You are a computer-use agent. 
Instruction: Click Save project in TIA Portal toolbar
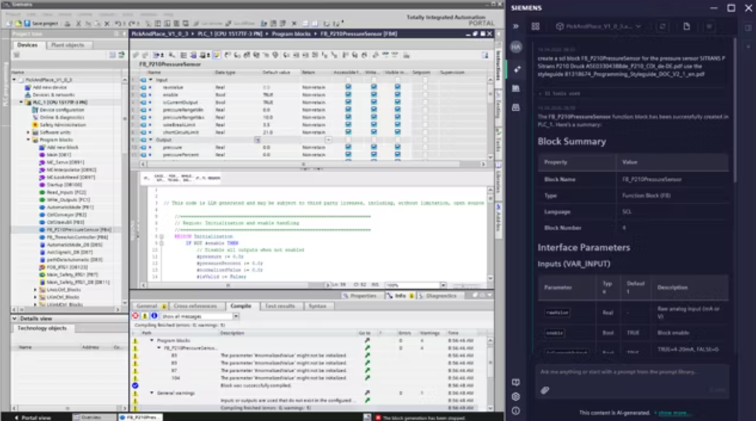tap(41, 23)
